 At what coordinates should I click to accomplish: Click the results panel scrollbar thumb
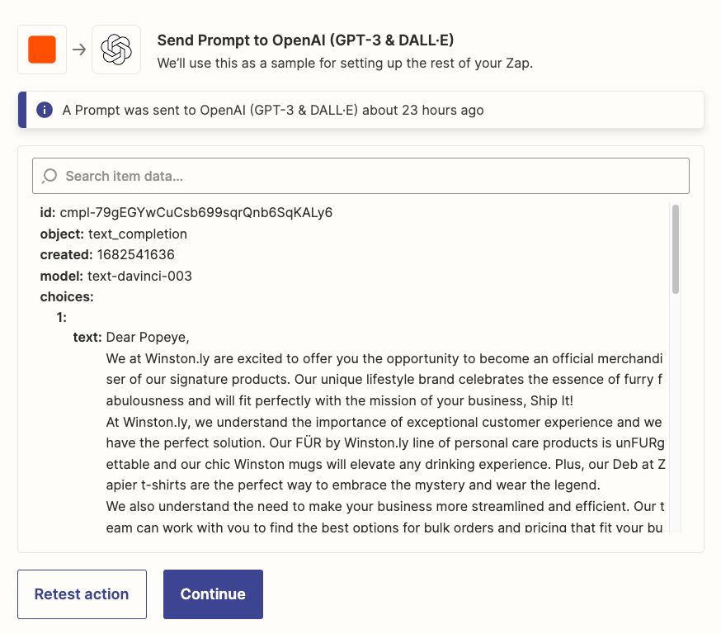[x=675, y=249]
